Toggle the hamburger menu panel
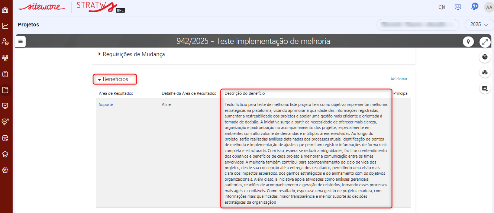Screen dimensions: 494x213 coord(20,42)
